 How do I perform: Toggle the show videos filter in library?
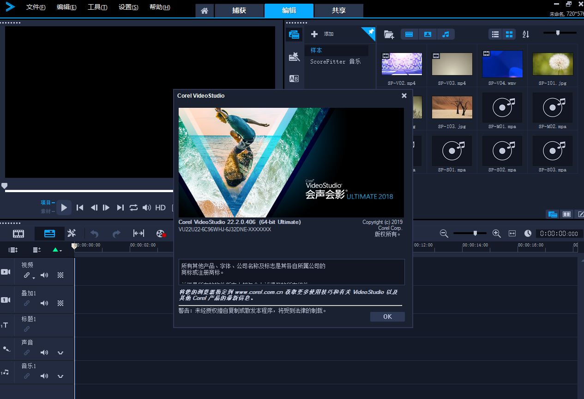point(409,34)
